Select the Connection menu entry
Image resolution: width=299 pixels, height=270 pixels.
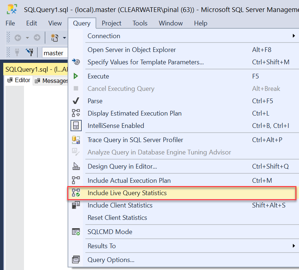(183, 36)
